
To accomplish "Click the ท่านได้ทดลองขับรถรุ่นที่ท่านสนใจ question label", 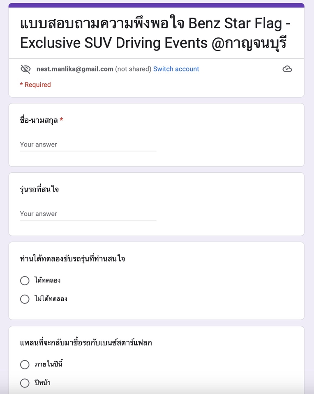I will [72, 259].
